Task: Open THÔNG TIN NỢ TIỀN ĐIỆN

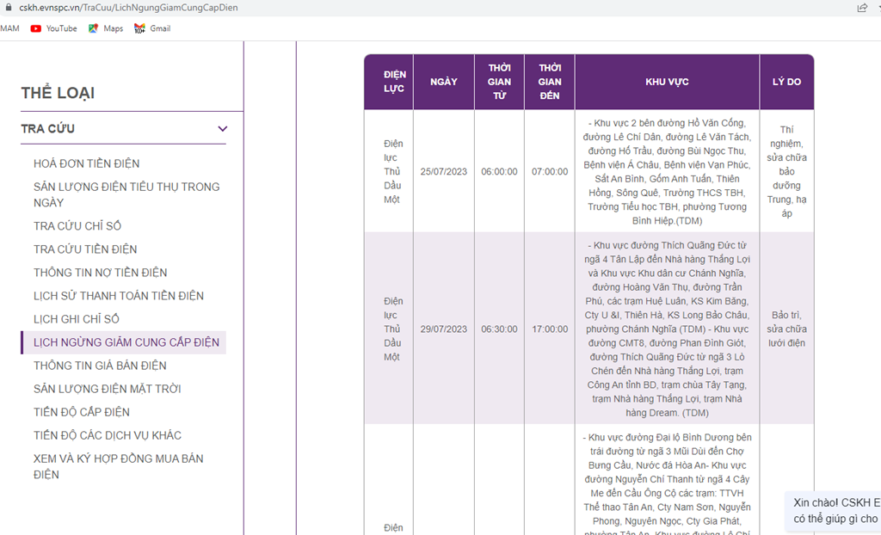Action: 100,273
